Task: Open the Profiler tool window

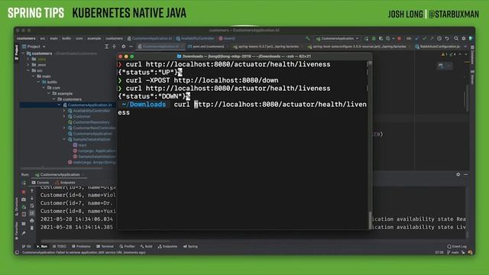Action: click(127, 246)
